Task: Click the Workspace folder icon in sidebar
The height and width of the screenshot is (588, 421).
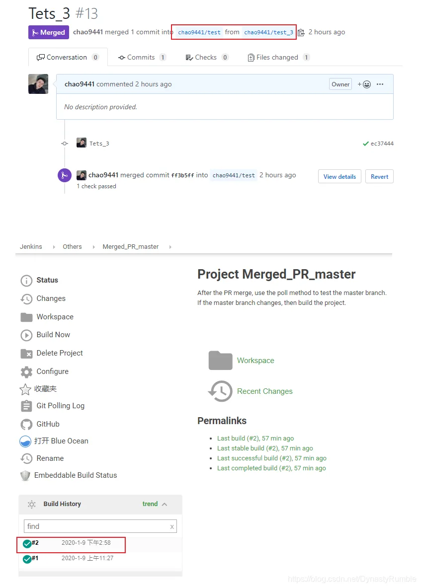Action: (26, 317)
